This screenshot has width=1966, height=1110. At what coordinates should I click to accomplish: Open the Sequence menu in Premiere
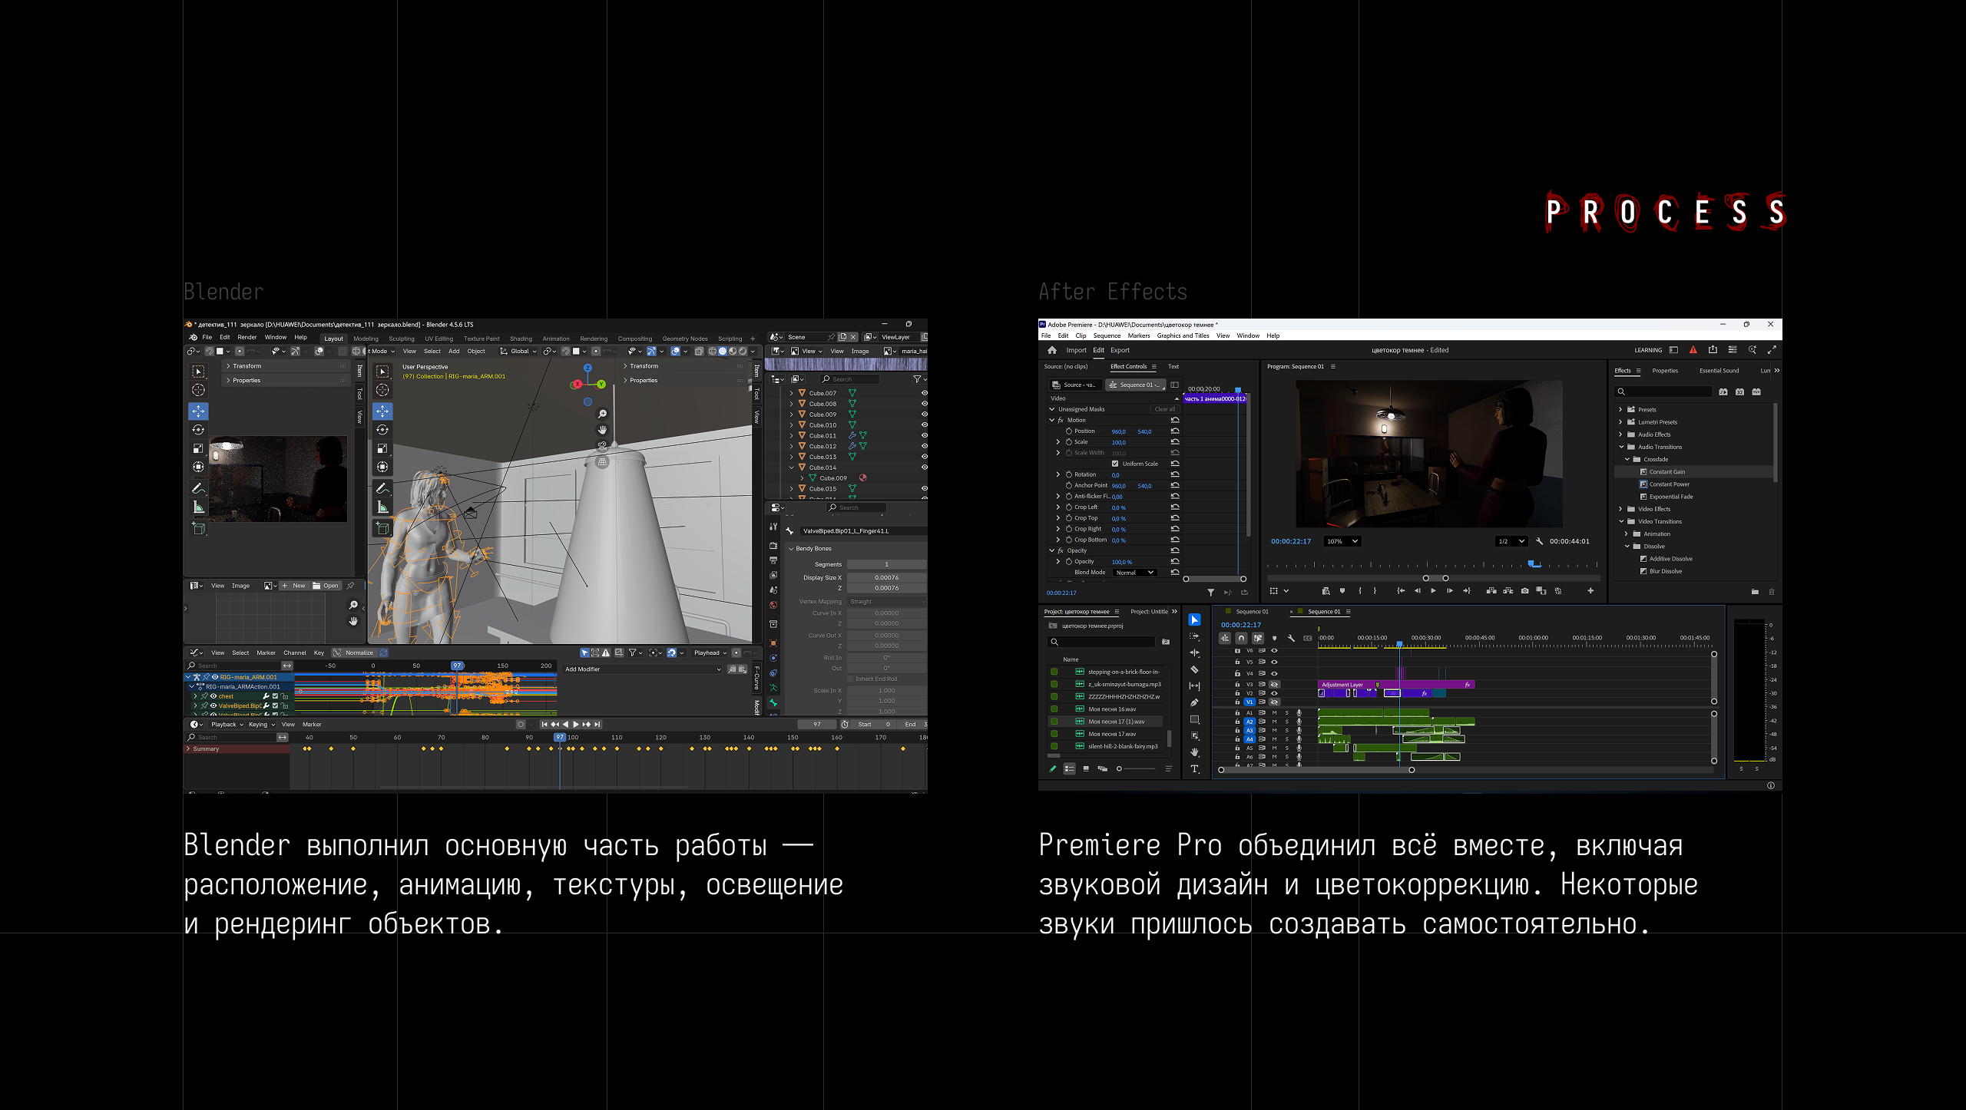pyautogui.click(x=1107, y=335)
